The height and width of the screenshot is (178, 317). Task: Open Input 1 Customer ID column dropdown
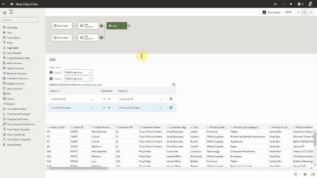point(72,99)
